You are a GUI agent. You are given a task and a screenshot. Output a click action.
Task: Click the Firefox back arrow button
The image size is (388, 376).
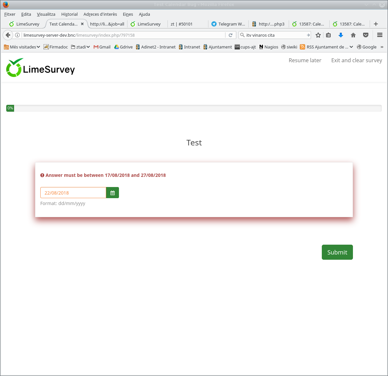point(8,35)
